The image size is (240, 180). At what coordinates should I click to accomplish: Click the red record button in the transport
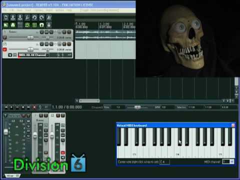click(x=34, y=107)
